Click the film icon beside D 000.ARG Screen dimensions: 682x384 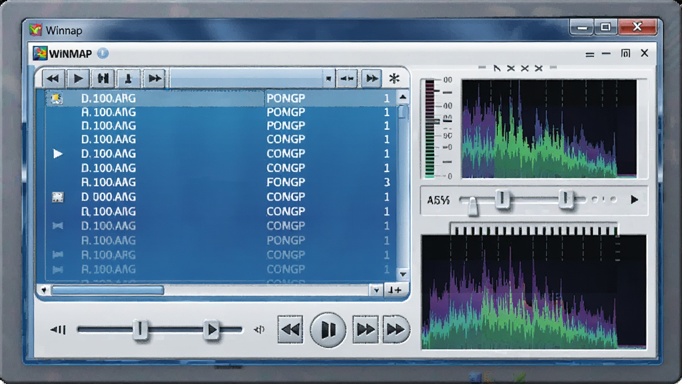click(x=57, y=197)
